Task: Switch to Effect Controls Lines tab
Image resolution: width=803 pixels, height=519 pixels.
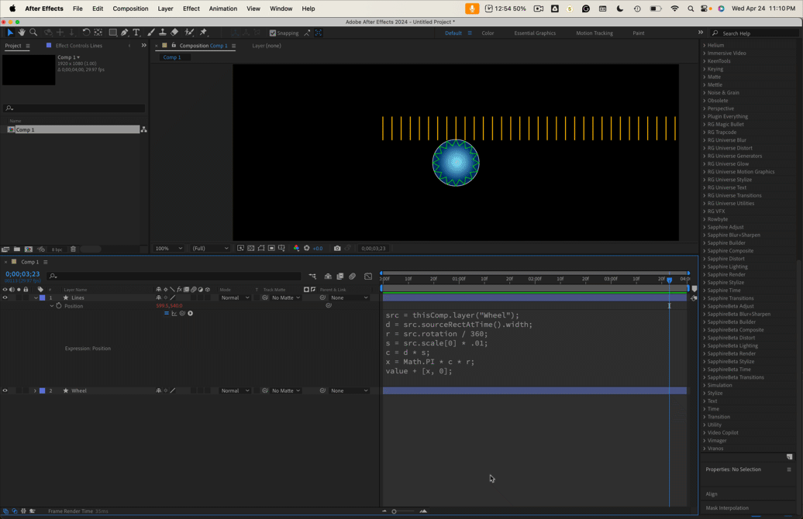Action: pyautogui.click(x=78, y=46)
